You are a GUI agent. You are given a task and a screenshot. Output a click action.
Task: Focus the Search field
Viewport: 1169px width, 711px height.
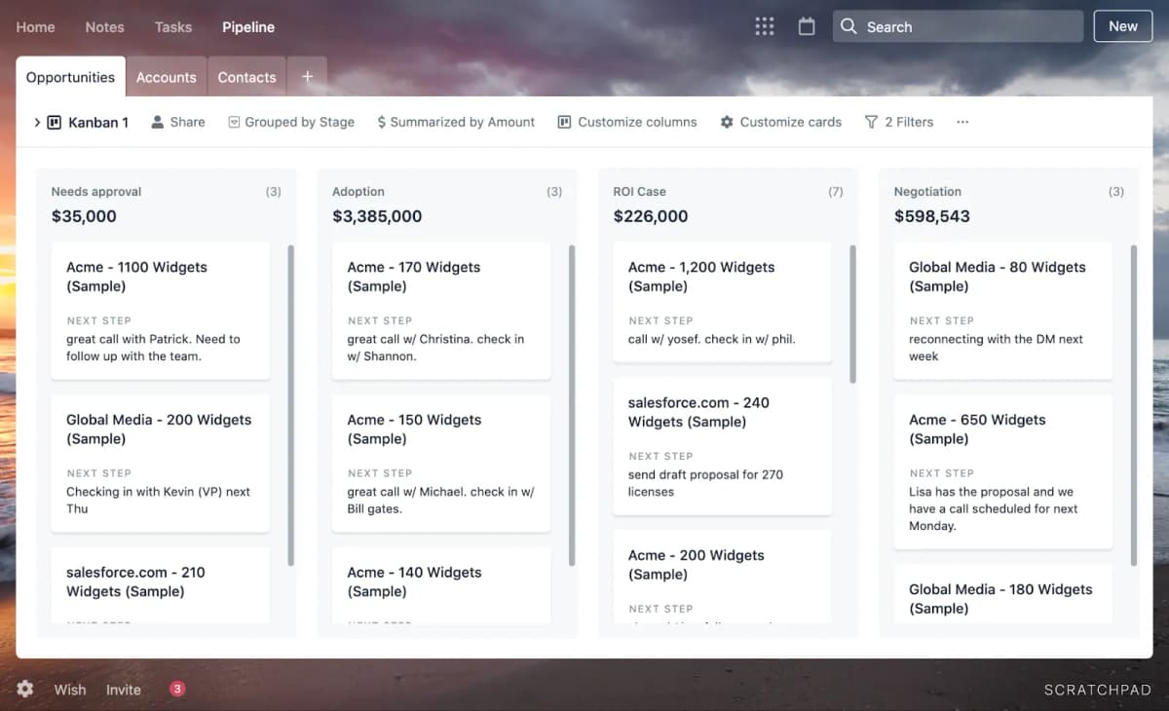958,26
